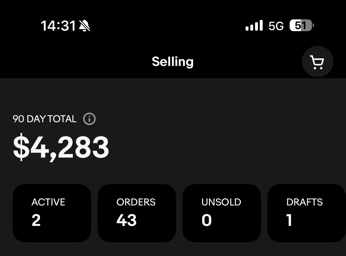The height and width of the screenshot is (256, 346).
Task: Open the Orders card
Action: point(137,213)
